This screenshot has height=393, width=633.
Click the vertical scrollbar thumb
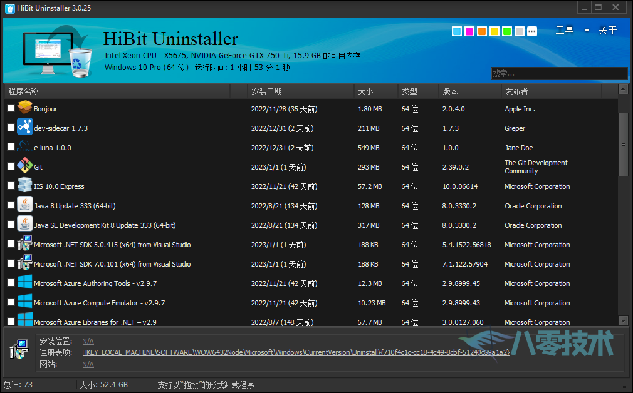click(x=623, y=145)
